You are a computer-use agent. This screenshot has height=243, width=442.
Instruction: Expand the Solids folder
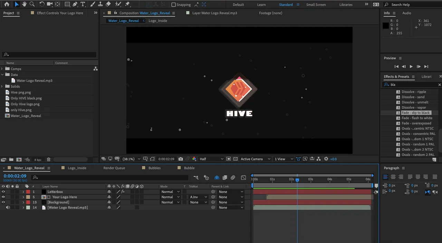(x=2, y=86)
